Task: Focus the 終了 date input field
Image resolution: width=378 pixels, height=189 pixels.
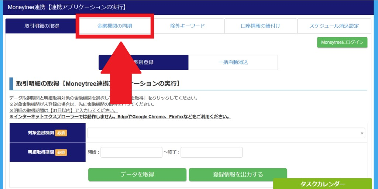Action: pos(212,152)
